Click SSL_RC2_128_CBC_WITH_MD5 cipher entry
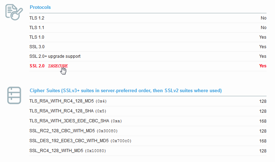This screenshot has width=275, height=162. click(73, 131)
